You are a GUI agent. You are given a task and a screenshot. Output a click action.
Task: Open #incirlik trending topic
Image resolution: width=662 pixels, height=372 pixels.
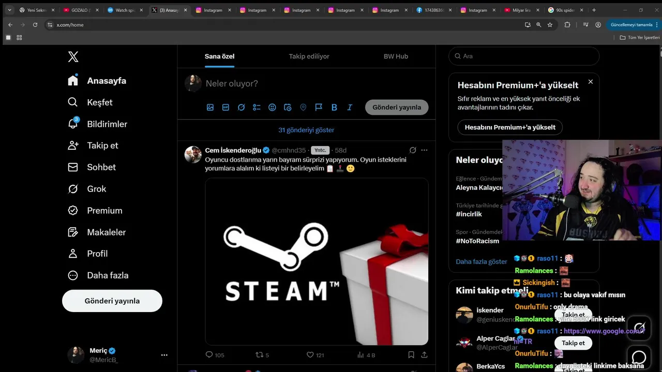pos(469,214)
